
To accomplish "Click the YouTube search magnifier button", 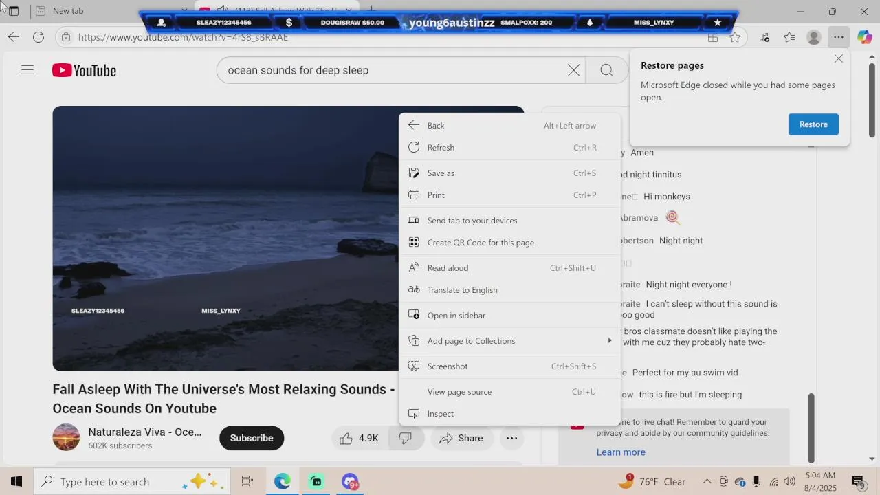I will pos(606,70).
